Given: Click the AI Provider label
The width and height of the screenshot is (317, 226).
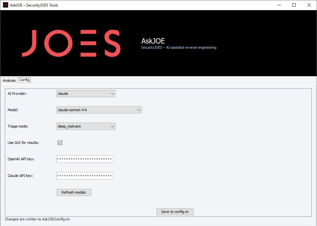Looking at the screenshot, I should 18,94.
